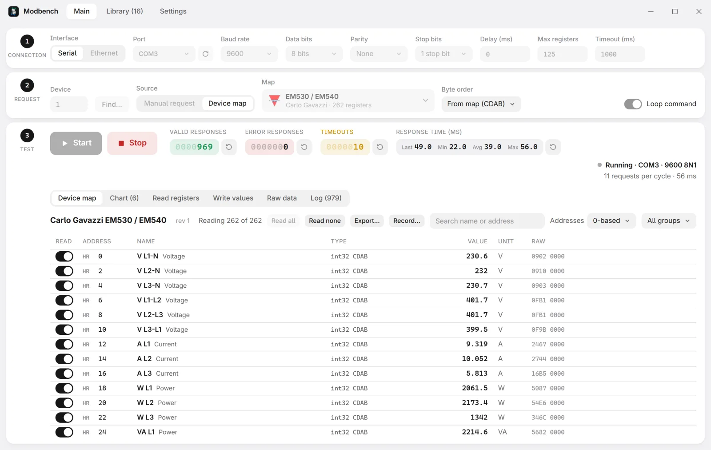
Task: Click the Find... device button
Action: [x=112, y=104]
